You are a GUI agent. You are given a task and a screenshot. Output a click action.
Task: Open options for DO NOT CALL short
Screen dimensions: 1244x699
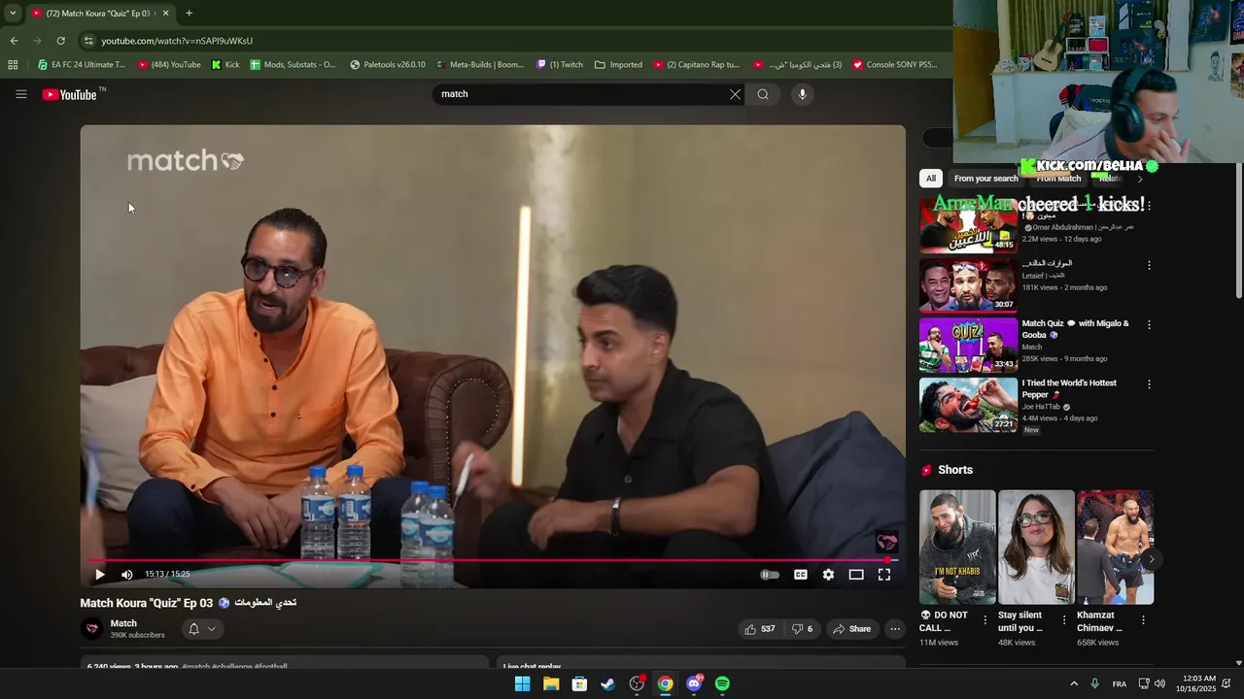[985, 619]
